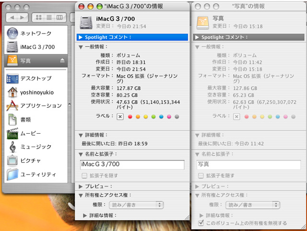Image resolution: width=307 pixels, height=231 pixels.
Task: Open 権限 dropdown in iMacG3/700 info
Action: click(136, 205)
